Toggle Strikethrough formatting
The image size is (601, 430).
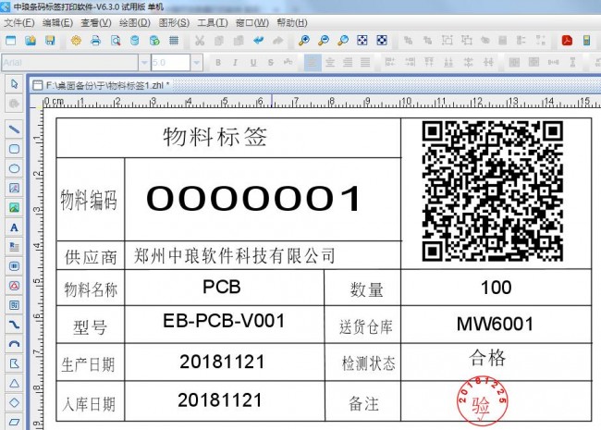tap(271, 63)
